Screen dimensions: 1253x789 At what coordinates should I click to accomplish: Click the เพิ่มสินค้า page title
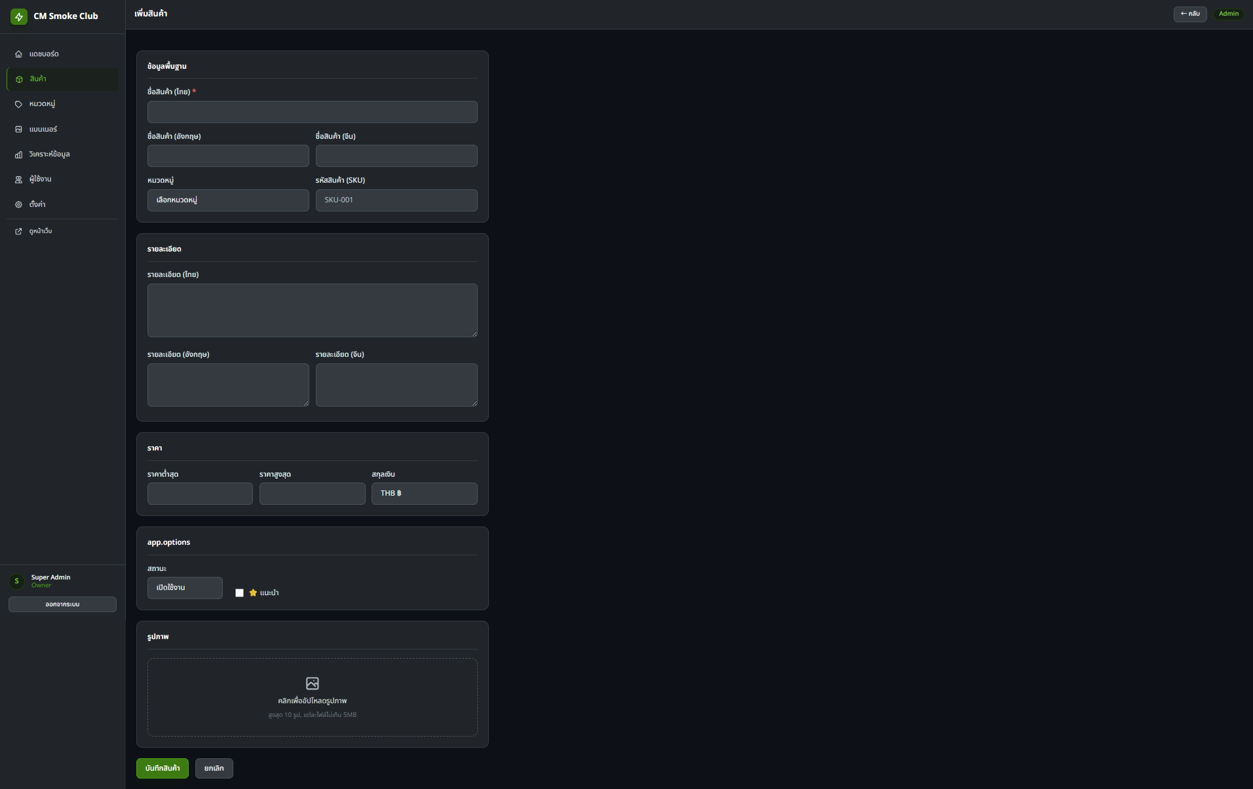[x=151, y=14]
